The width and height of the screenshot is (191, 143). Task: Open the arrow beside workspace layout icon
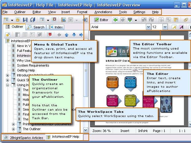pyautogui.click(x=48, y=20)
